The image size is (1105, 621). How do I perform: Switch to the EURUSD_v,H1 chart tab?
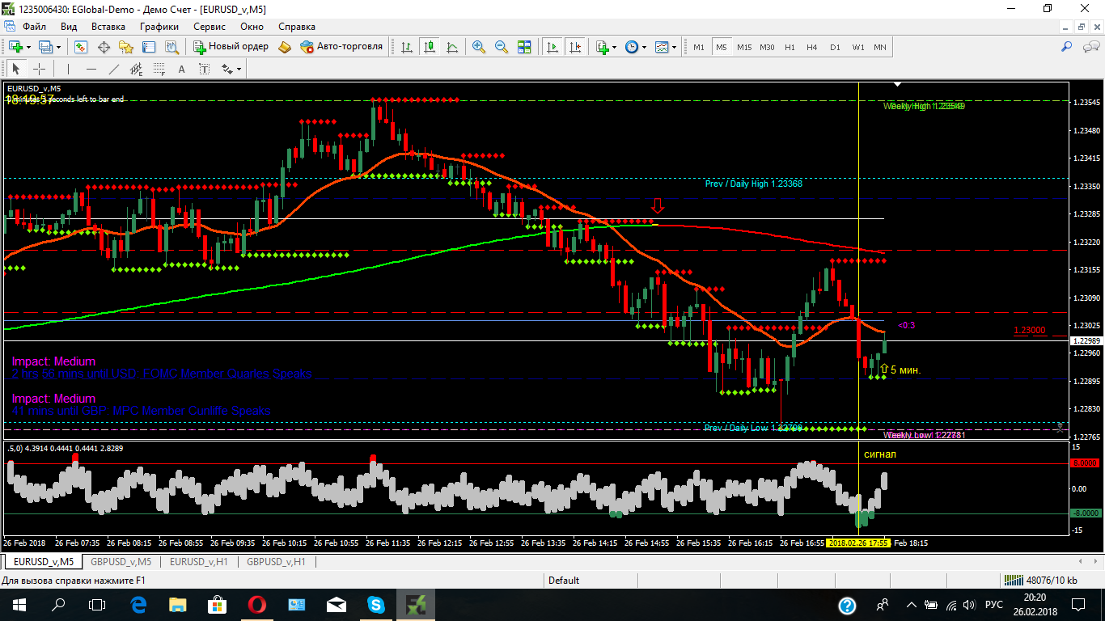tap(199, 561)
